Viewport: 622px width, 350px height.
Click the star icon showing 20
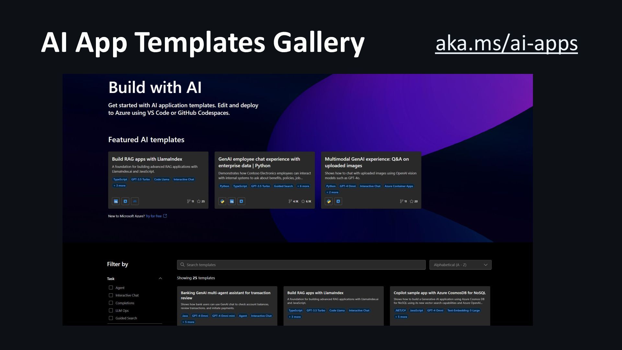tap(411, 201)
